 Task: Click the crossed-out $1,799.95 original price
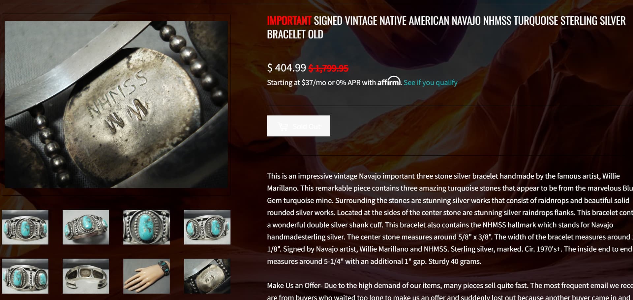(x=328, y=68)
